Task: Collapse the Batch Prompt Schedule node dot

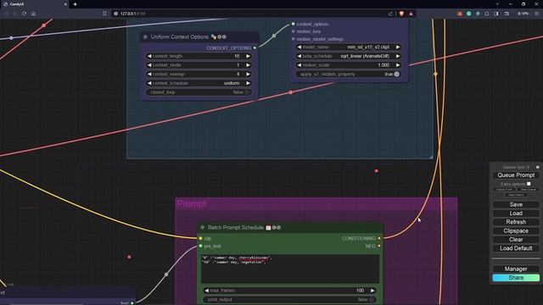Action: pyautogui.click(x=203, y=228)
